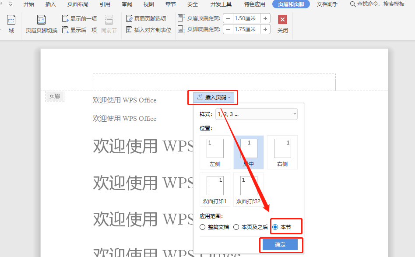Select 本页及之后 radio button
This screenshot has width=415, height=257.
click(236, 227)
